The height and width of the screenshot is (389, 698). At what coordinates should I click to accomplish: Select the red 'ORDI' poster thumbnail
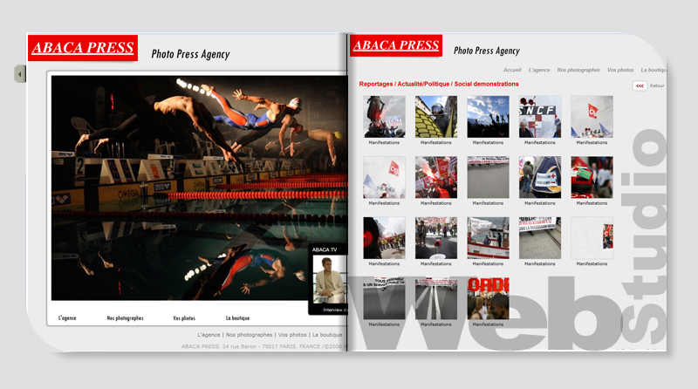click(x=489, y=298)
